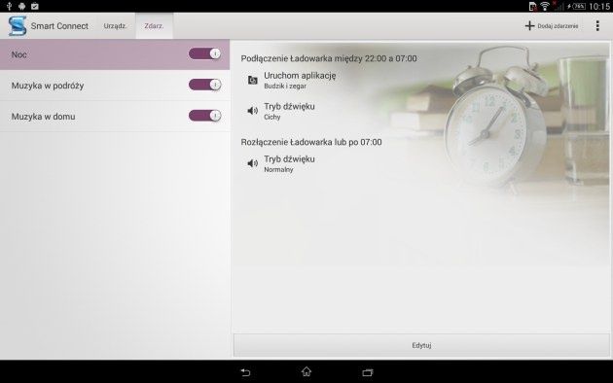Tap the Android home icon
The height and width of the screenshot is (383, 613).
click(x=306, y=371)
